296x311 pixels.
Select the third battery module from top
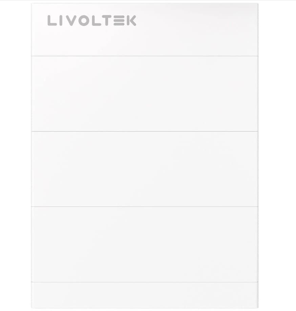[145, 169]
